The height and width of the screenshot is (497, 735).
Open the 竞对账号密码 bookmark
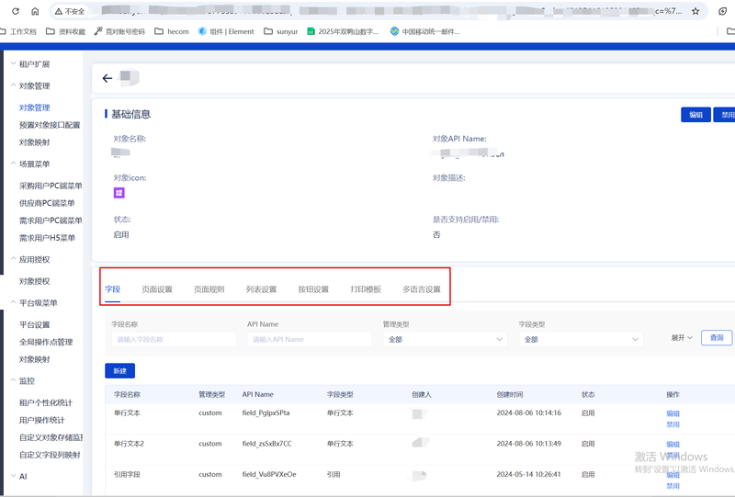[x=119, y=31]
